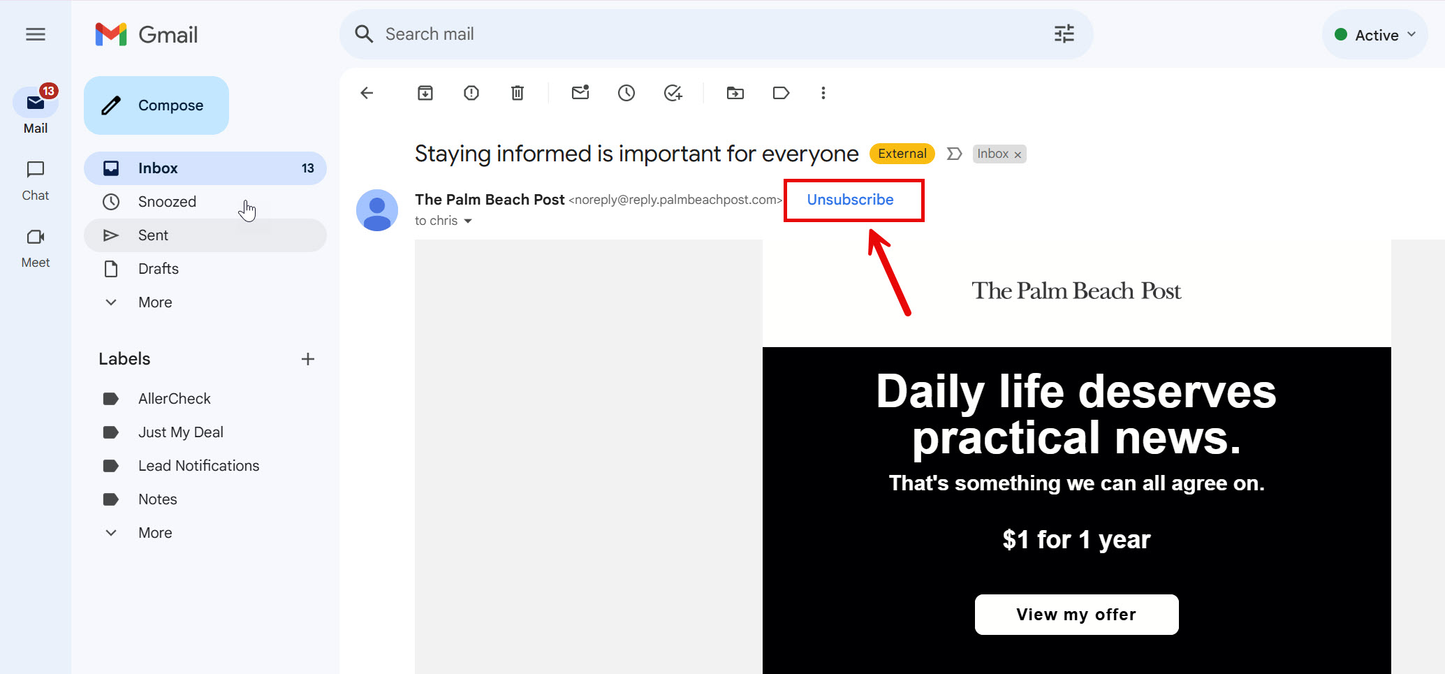
Task: Click the Gmail logo
Action: coord(147,34)
